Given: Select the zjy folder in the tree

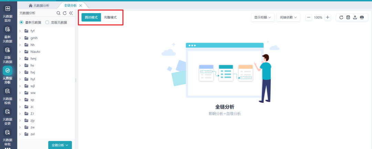Looking at the screenshot, I should [32, 120].
